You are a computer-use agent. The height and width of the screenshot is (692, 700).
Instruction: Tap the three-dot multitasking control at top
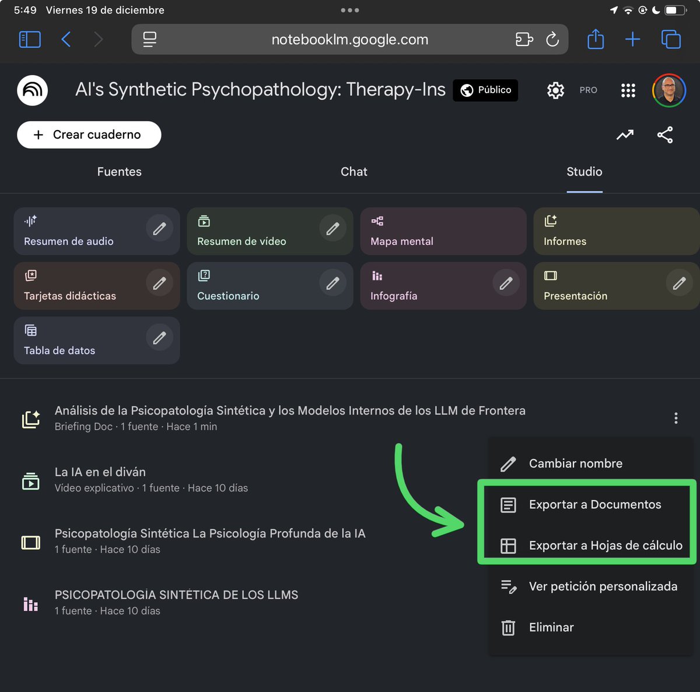coord(350,10)
